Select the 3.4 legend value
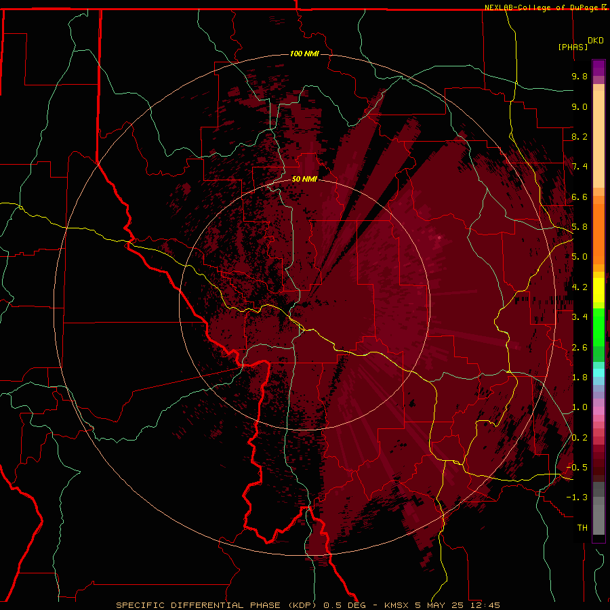 pyautogui.click(x=579, y=317)
